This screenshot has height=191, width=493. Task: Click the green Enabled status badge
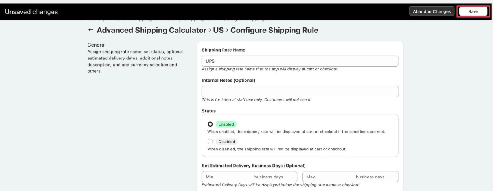pos(226,124)
